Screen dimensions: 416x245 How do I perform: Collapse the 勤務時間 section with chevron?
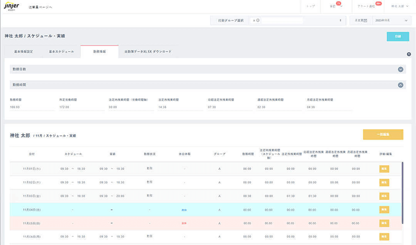(x=401, y=85)
